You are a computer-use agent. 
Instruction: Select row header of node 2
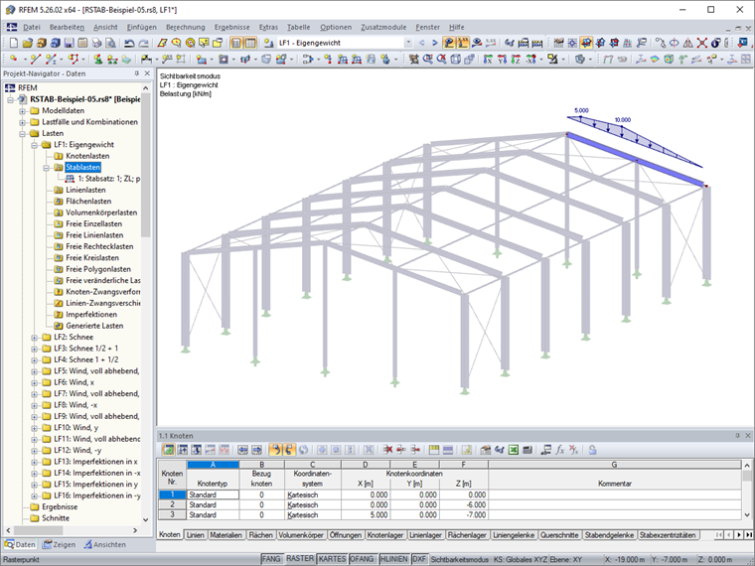click(172, 504)
